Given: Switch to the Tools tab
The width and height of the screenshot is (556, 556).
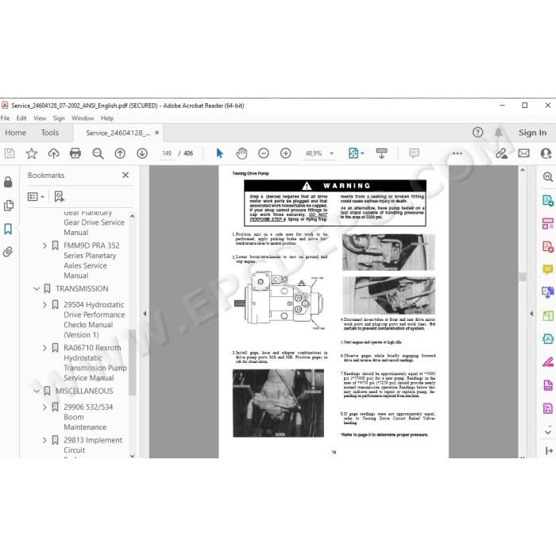Looking at the screenshot, I should coord(49,133).
